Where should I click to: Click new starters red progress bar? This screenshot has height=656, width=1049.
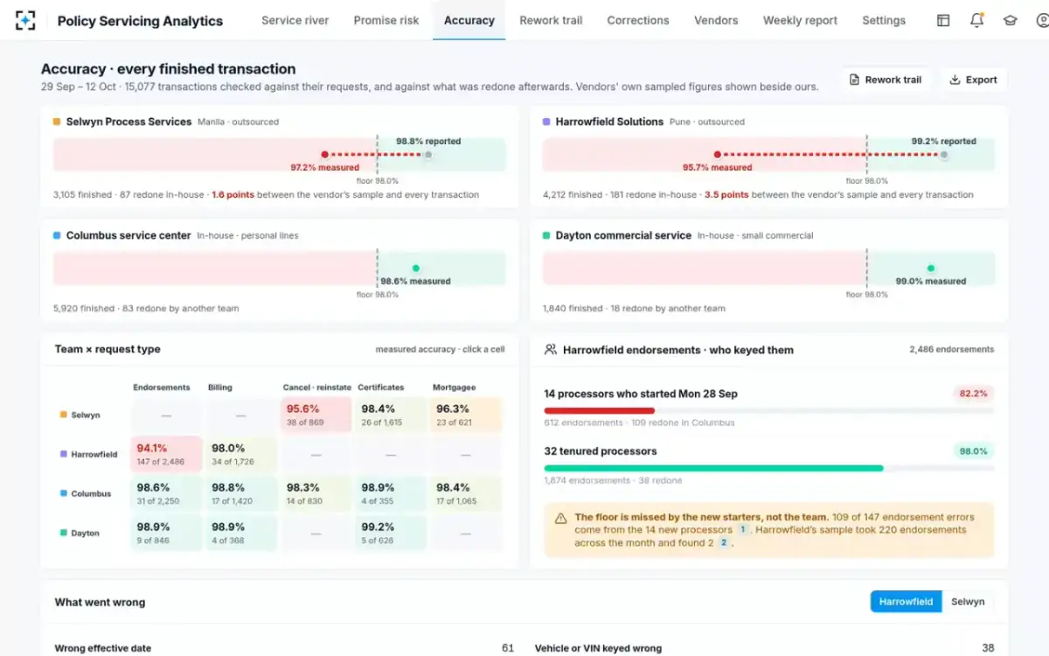tap(599, 410)
